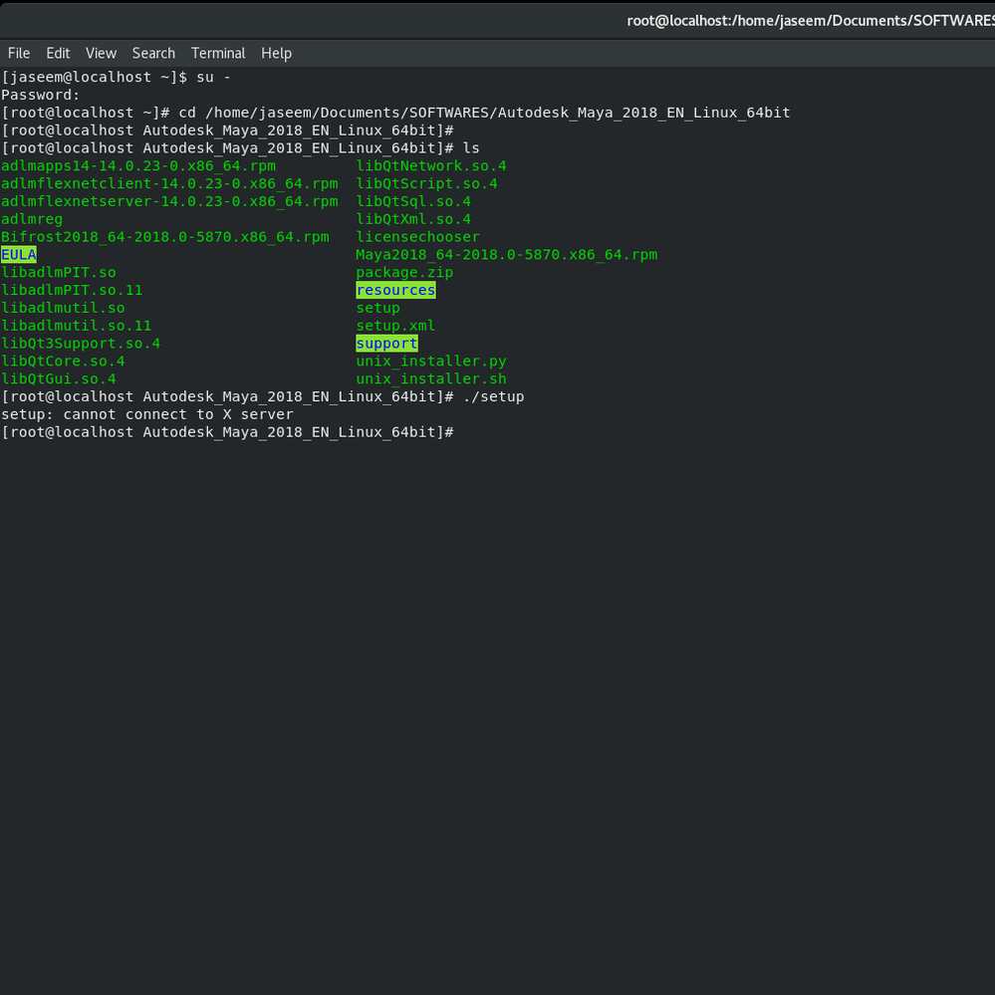Click the window title bar text
Screen dimensions: 995x995
(x=811, y=21)
